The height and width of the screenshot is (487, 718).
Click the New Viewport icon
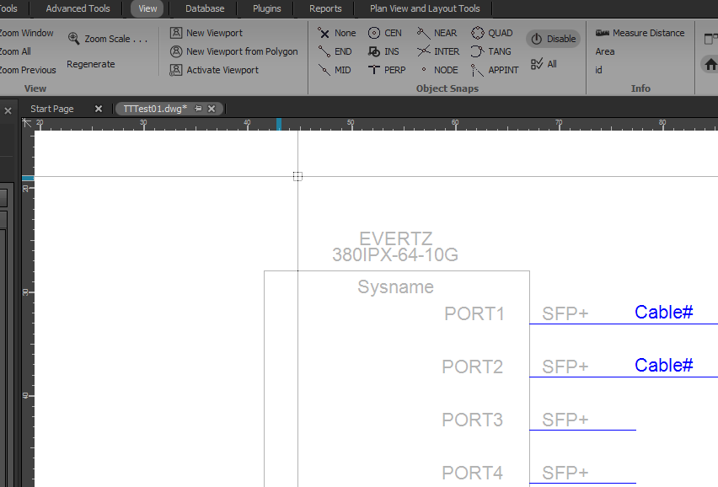(x=176, y=33)
